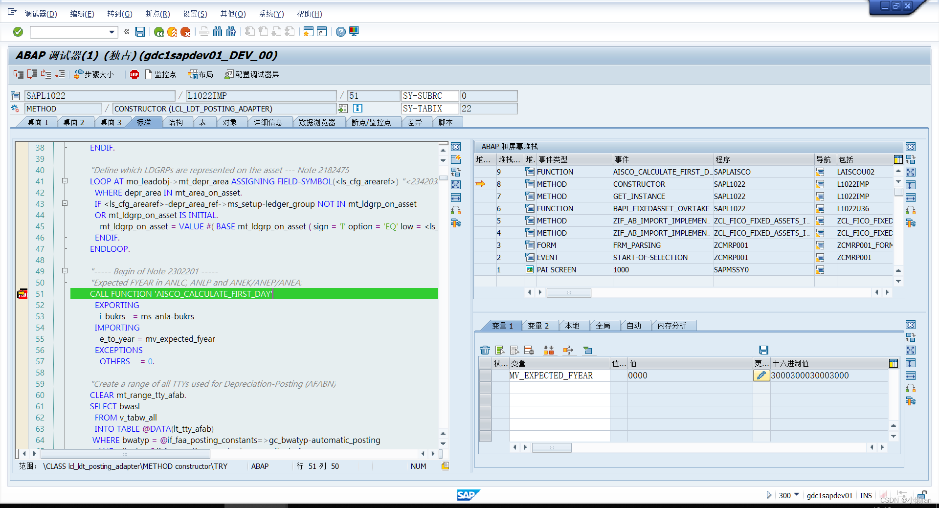Viewport: 939px width, 508px height.
Task: Toggle the column layout grid icon in stack header
Action: point(898,159)
